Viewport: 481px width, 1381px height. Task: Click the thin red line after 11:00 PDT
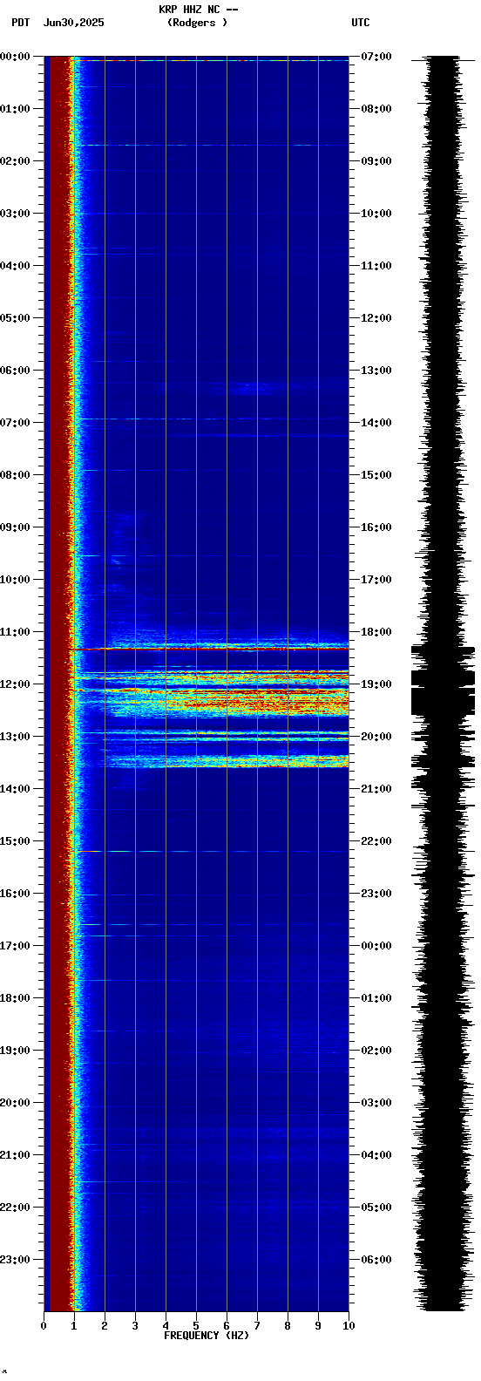point(209,649)
